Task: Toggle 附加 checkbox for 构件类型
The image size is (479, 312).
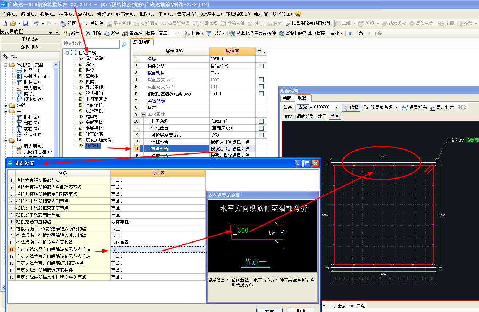Action: 261,66
